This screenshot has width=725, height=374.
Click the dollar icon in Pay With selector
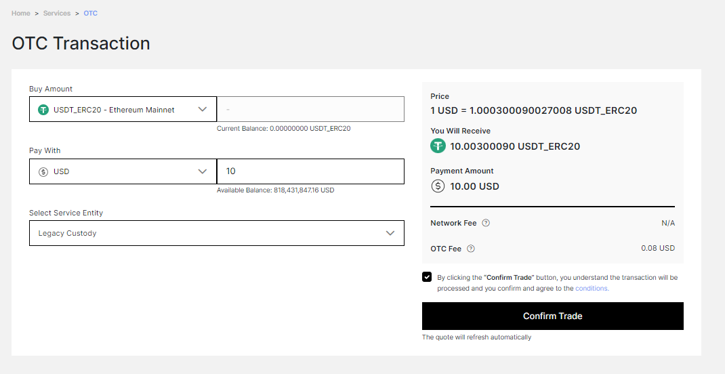pos(43,171)
